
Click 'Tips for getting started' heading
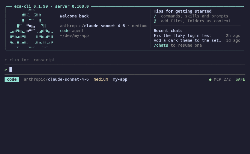pos(183,11)
